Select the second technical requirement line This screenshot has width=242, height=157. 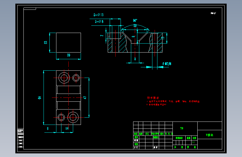pos(156,104)
